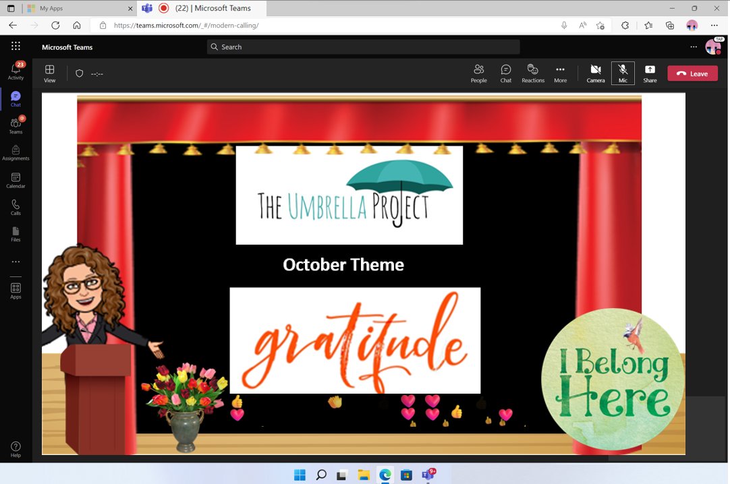Unmute the Mic

(x=623, y=73)
